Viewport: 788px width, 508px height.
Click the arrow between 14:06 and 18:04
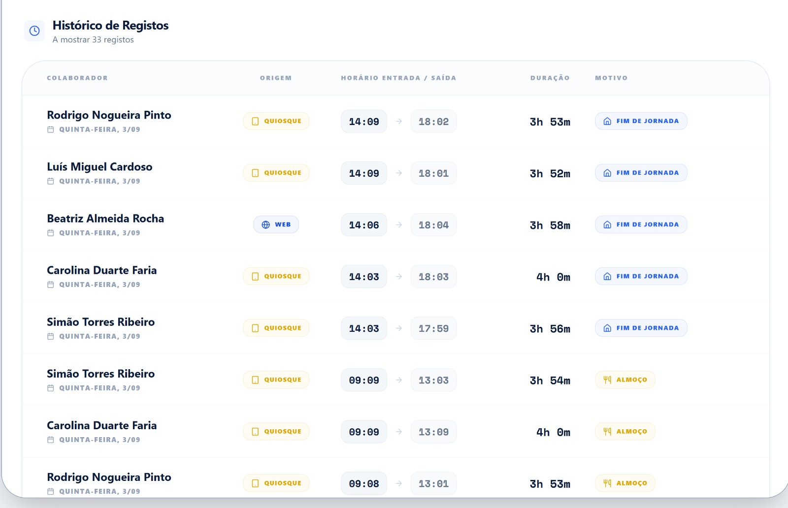(x=399, y=225)
